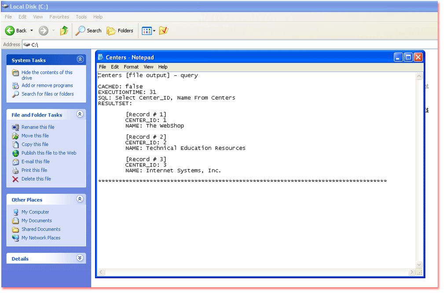Click E-mail this file link
Screen dimensions: 447x293
tap(36, 161)
